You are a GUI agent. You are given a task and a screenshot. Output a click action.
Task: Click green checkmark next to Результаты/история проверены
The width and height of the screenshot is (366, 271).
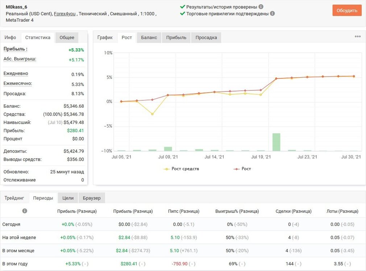pos(183,7)
